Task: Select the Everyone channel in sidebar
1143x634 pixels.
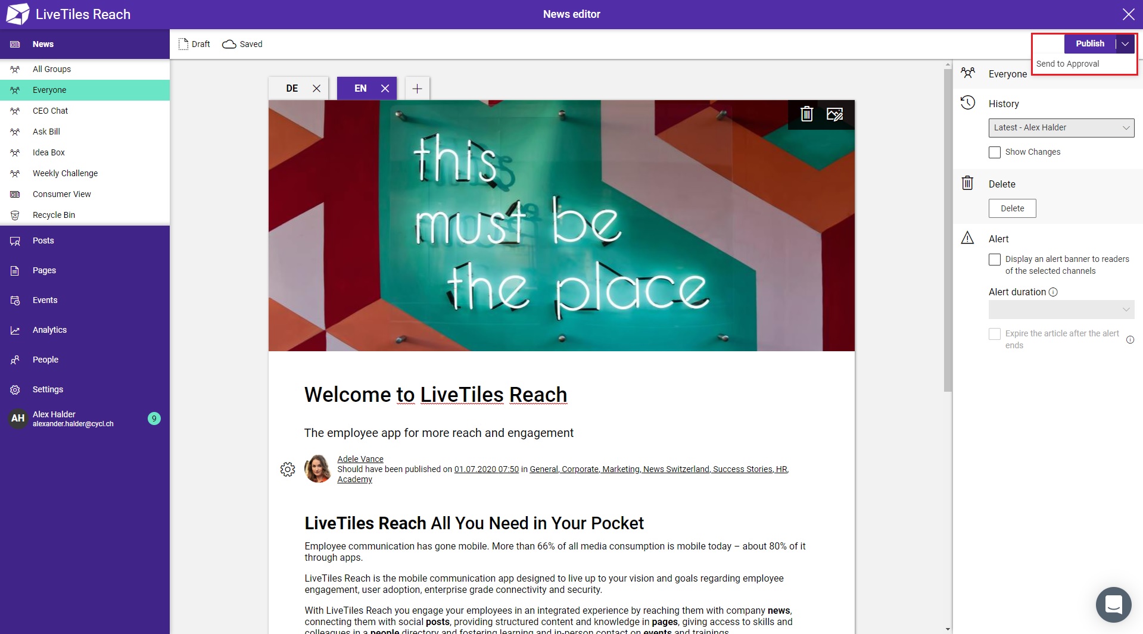Action: tap(85, 90)
